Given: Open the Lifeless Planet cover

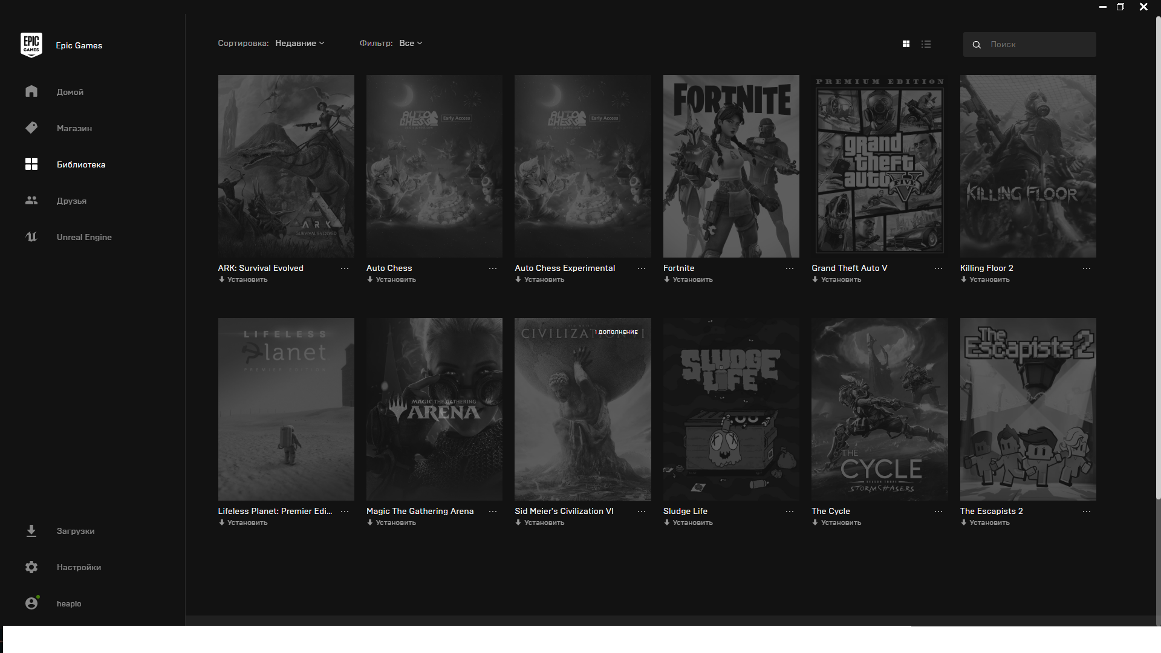Looking at the screenshot, I should point(286,409).
